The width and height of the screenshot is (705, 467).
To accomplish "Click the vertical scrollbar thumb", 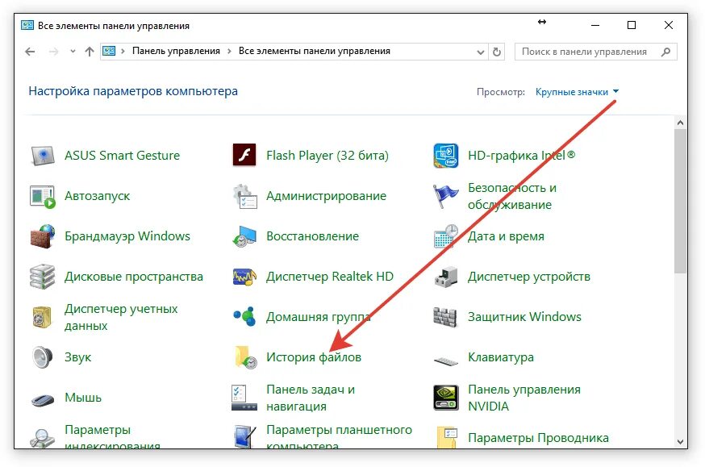I will [680, 201].
